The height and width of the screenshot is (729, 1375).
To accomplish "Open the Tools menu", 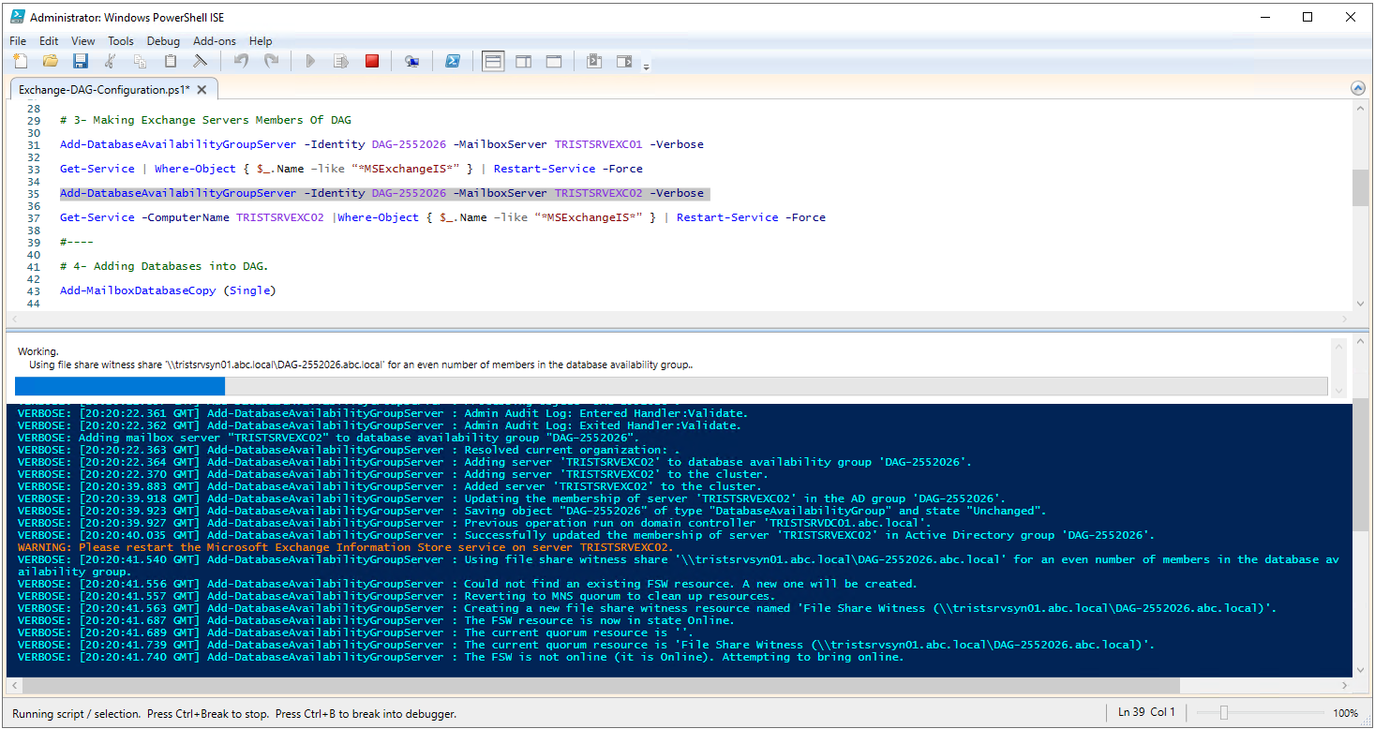I will [x=121, y=41].
